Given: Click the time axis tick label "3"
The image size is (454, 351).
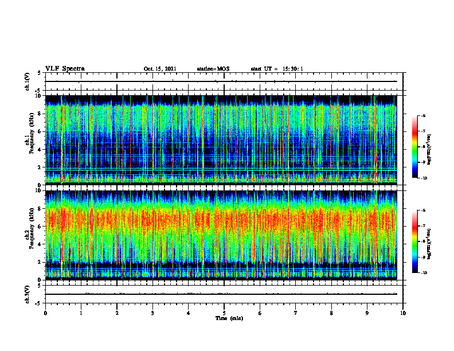Looking at the screenshot, I should pos(152,313).
